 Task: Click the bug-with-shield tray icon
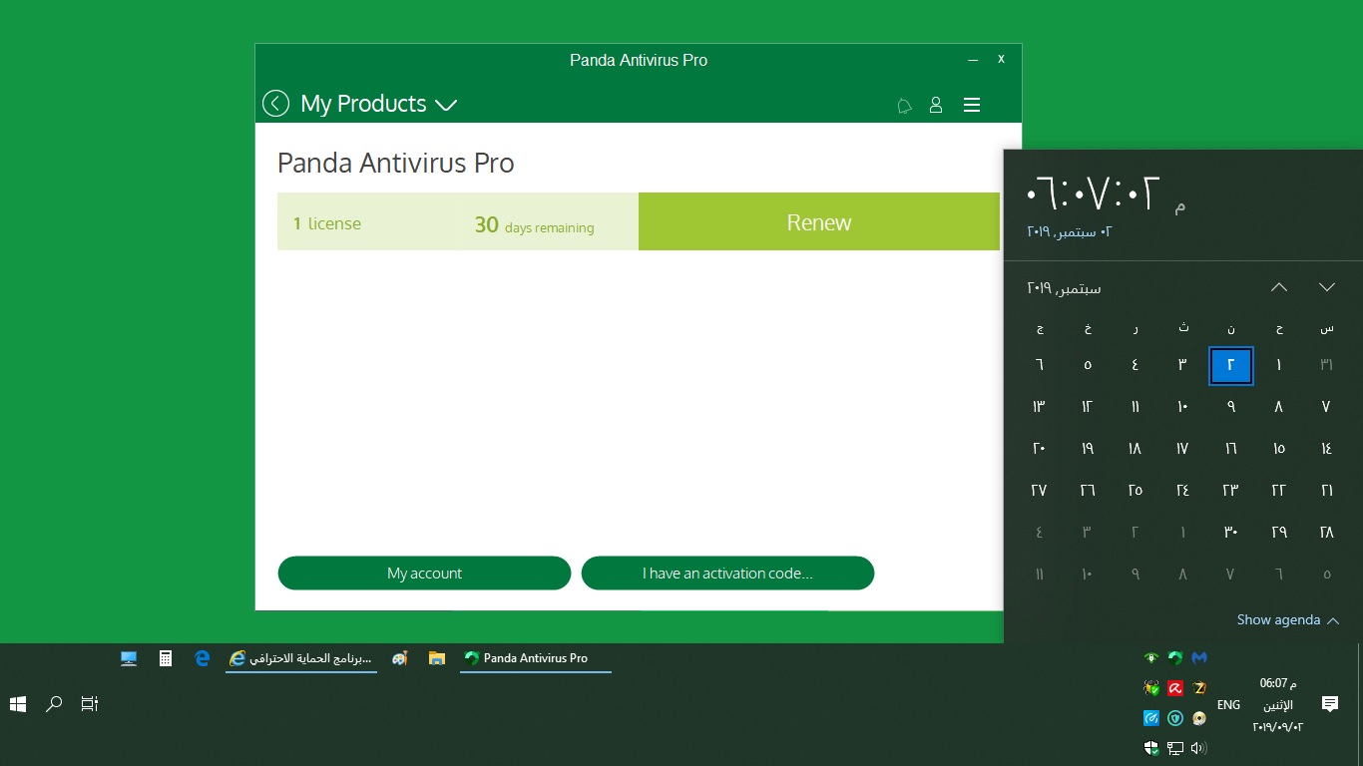[x=1151, y=688]
